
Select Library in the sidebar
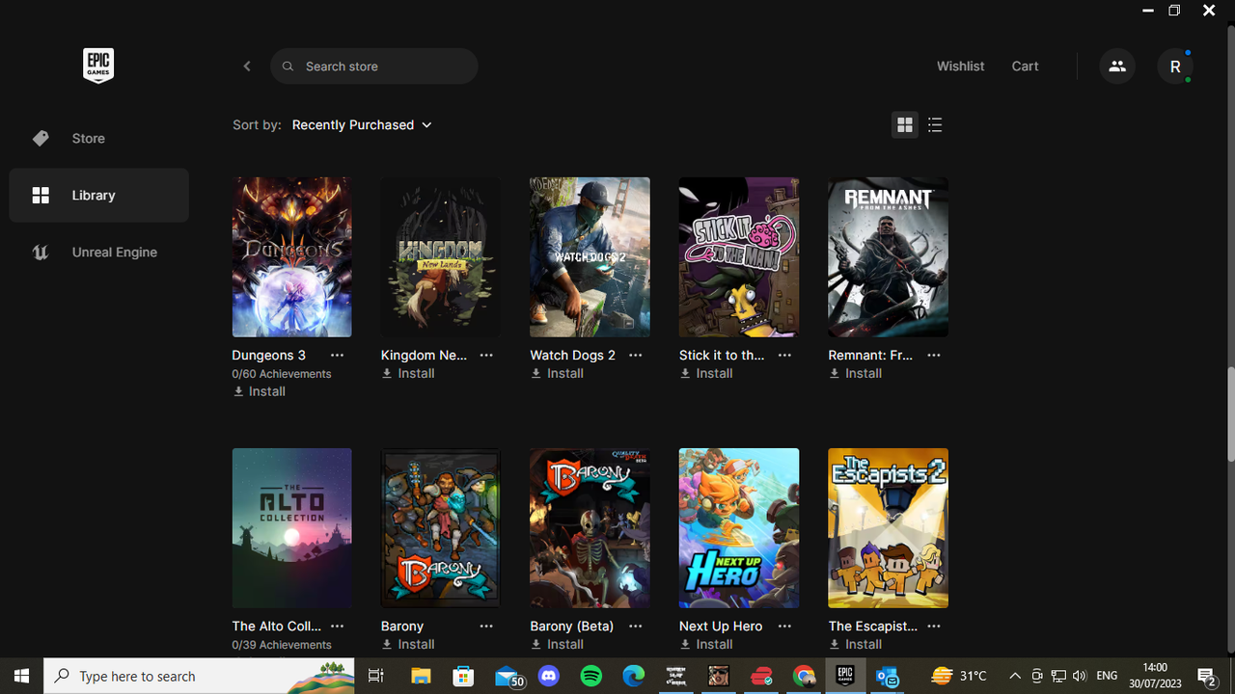tap(99, 196)
